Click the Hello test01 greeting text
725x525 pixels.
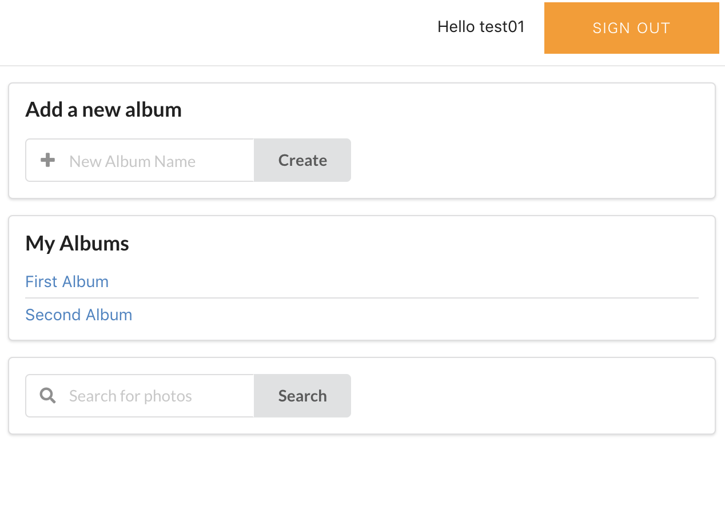click(481, 27)
